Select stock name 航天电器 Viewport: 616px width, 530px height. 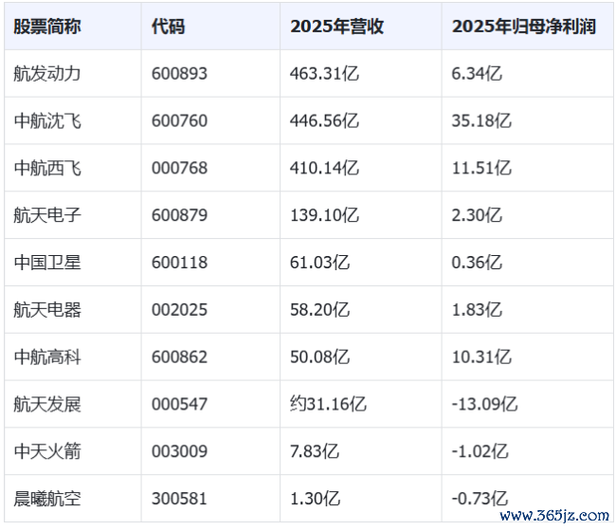click(47, 310)
